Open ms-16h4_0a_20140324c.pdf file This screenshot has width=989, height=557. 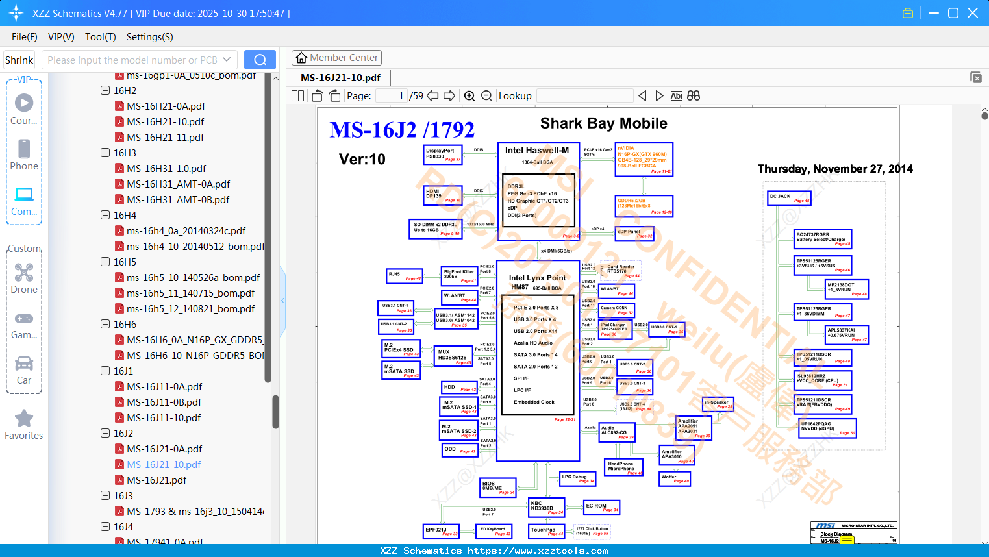186,230
